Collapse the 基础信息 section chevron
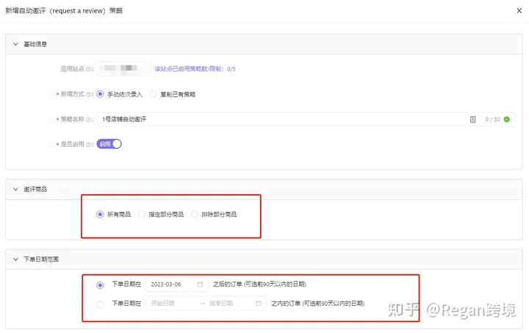This screenshot has height=333, width=529. pos(15,44)
